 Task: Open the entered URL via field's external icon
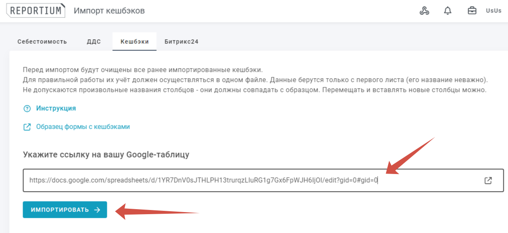pos(488,180)
